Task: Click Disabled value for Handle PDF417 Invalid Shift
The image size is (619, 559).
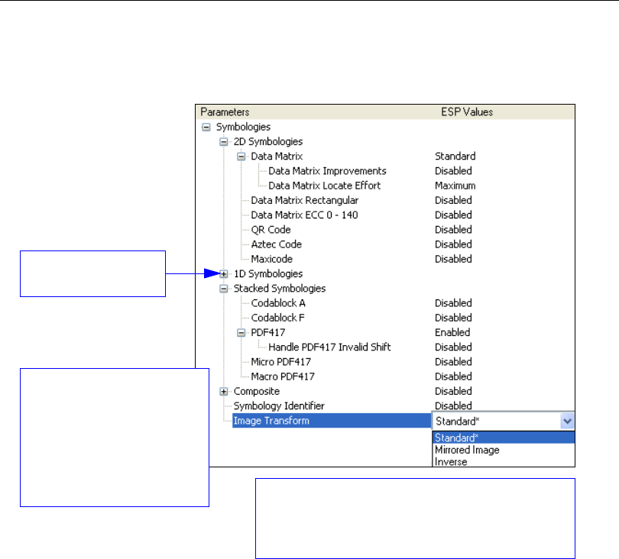Action: point(453,347)
